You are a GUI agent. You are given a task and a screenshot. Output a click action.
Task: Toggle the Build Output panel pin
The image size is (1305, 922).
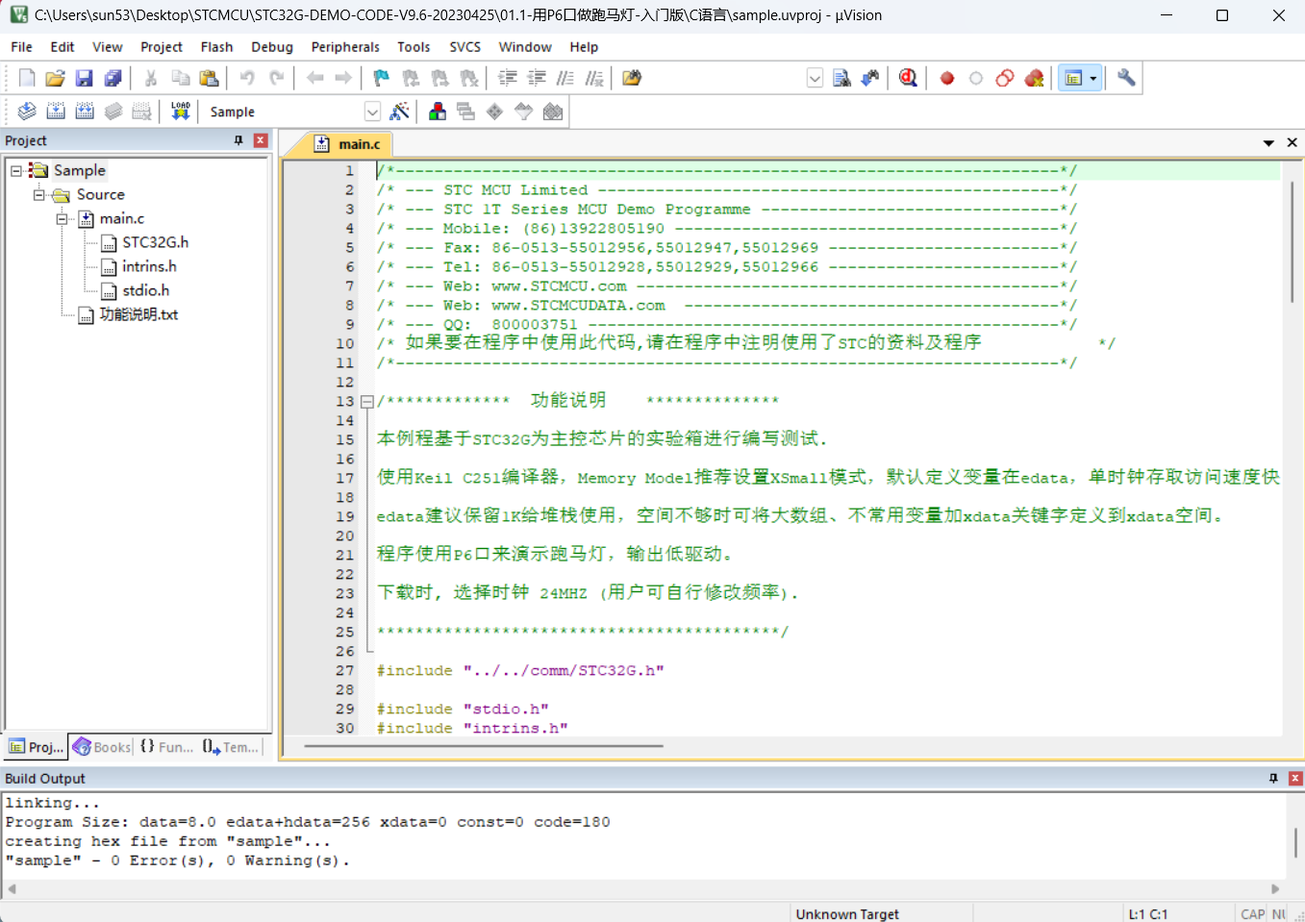click(x=1273, y=778)
